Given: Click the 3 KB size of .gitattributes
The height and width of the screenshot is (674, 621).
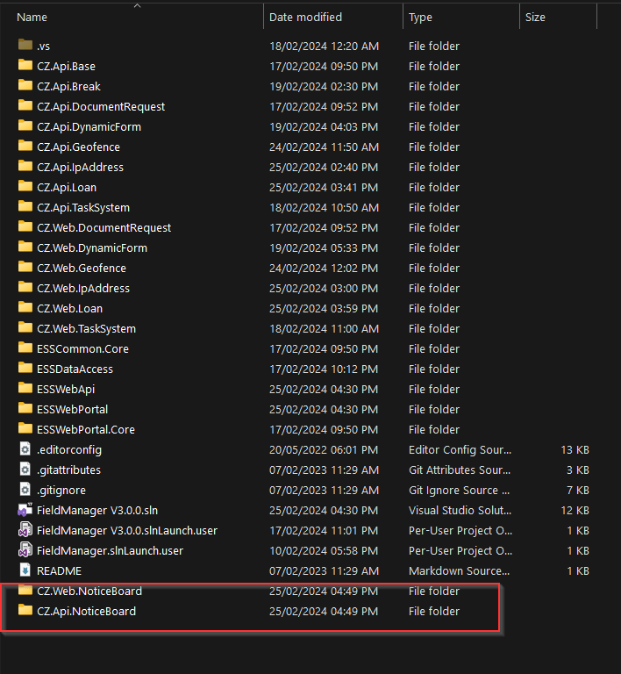Looking at the screenshot, I should pos(578,470).
